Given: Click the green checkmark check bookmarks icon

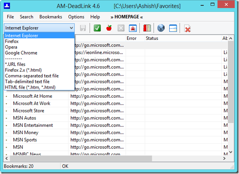Looking at the screenshot, I should pyautogui.click(x=97, y=28).
